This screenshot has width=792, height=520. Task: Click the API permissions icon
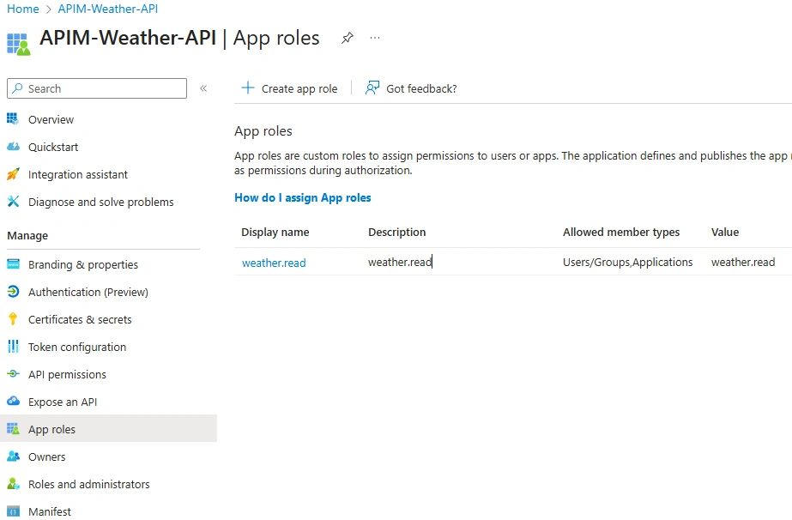(13, 374)
